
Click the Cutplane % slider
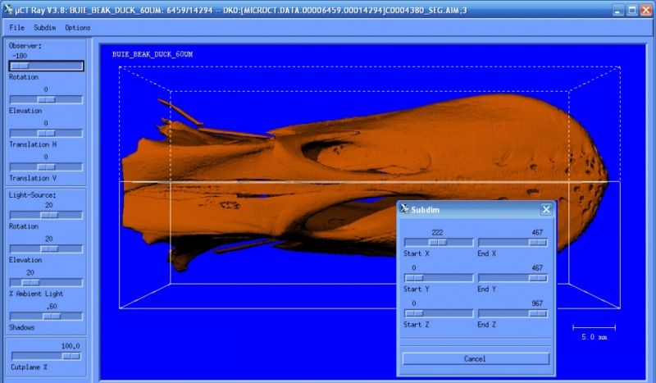46,356
